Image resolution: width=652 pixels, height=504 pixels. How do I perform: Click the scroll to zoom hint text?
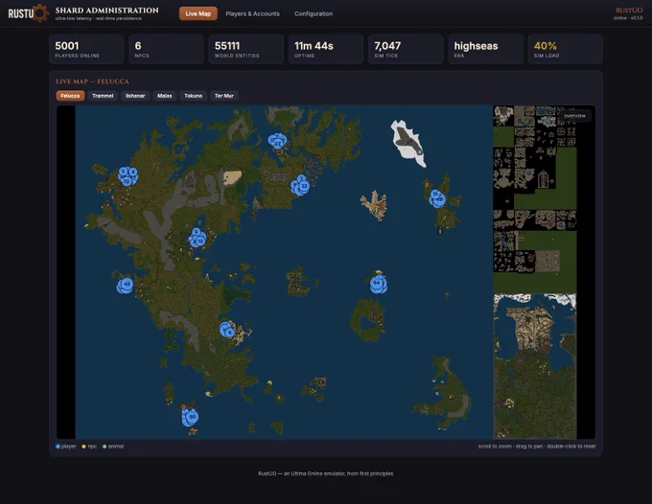click(537, 447)
